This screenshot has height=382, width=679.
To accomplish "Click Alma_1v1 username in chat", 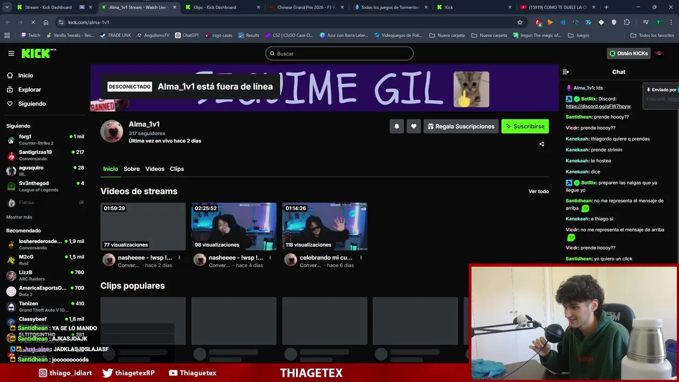I will pyautogui.click(x=584, y=88).
